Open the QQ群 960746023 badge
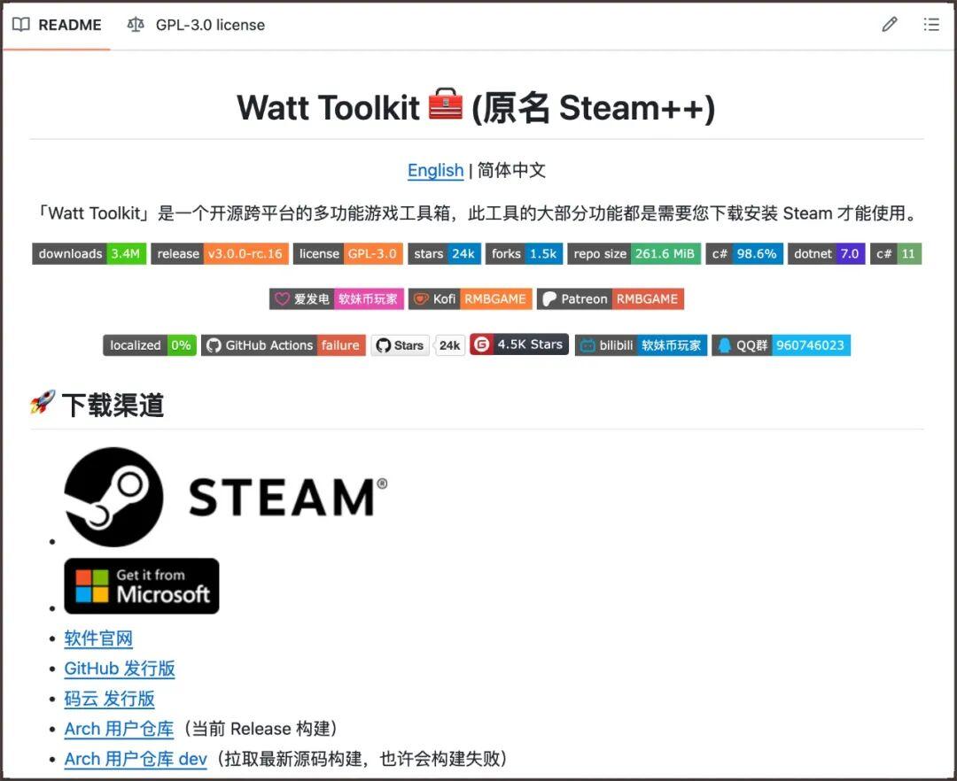 pyautogui.click(x=781, y=345)
